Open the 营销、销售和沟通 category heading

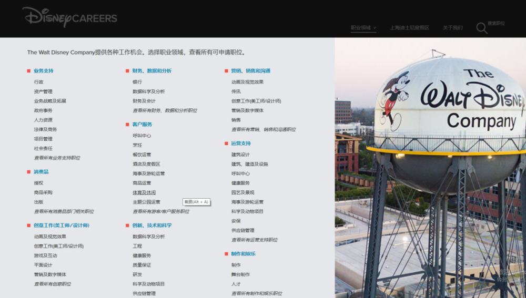pos(250,71)
